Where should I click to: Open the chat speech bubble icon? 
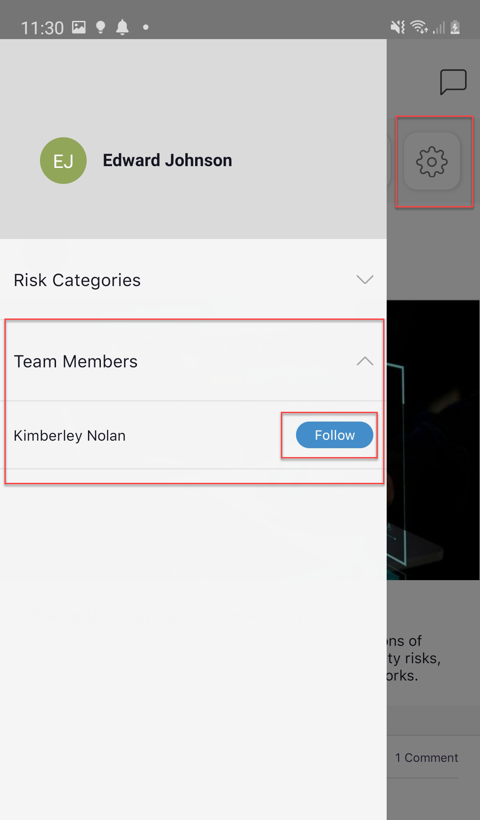click(x=453, y=82)
